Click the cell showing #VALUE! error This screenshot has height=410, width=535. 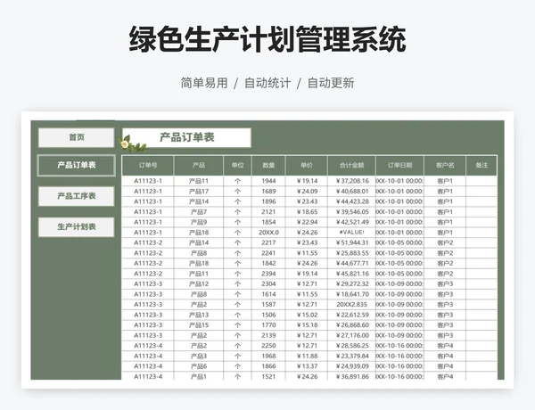[x=351, y=233]
